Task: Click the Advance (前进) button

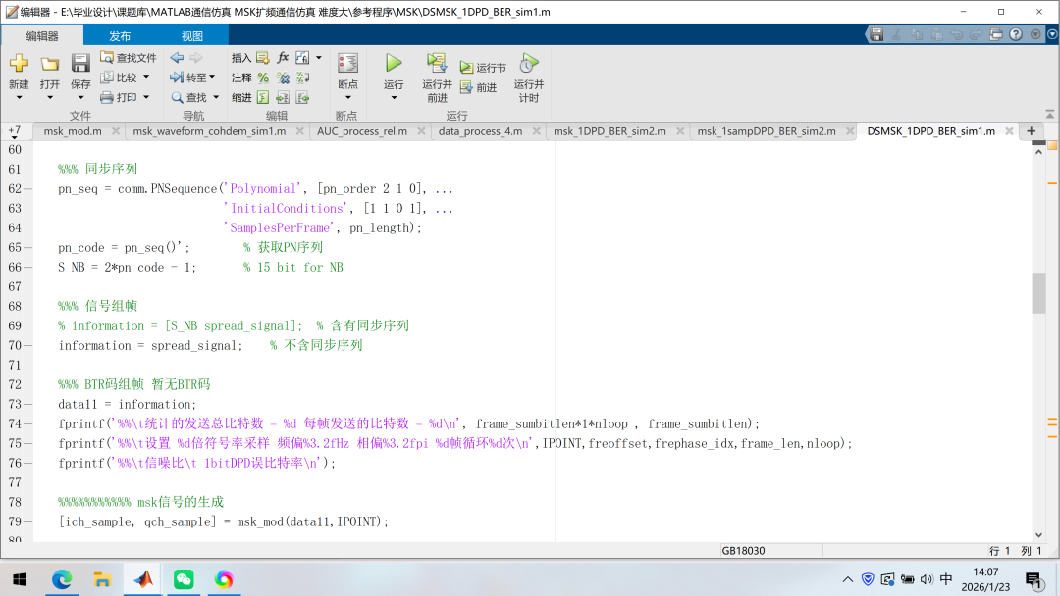Action: (479, 87)
